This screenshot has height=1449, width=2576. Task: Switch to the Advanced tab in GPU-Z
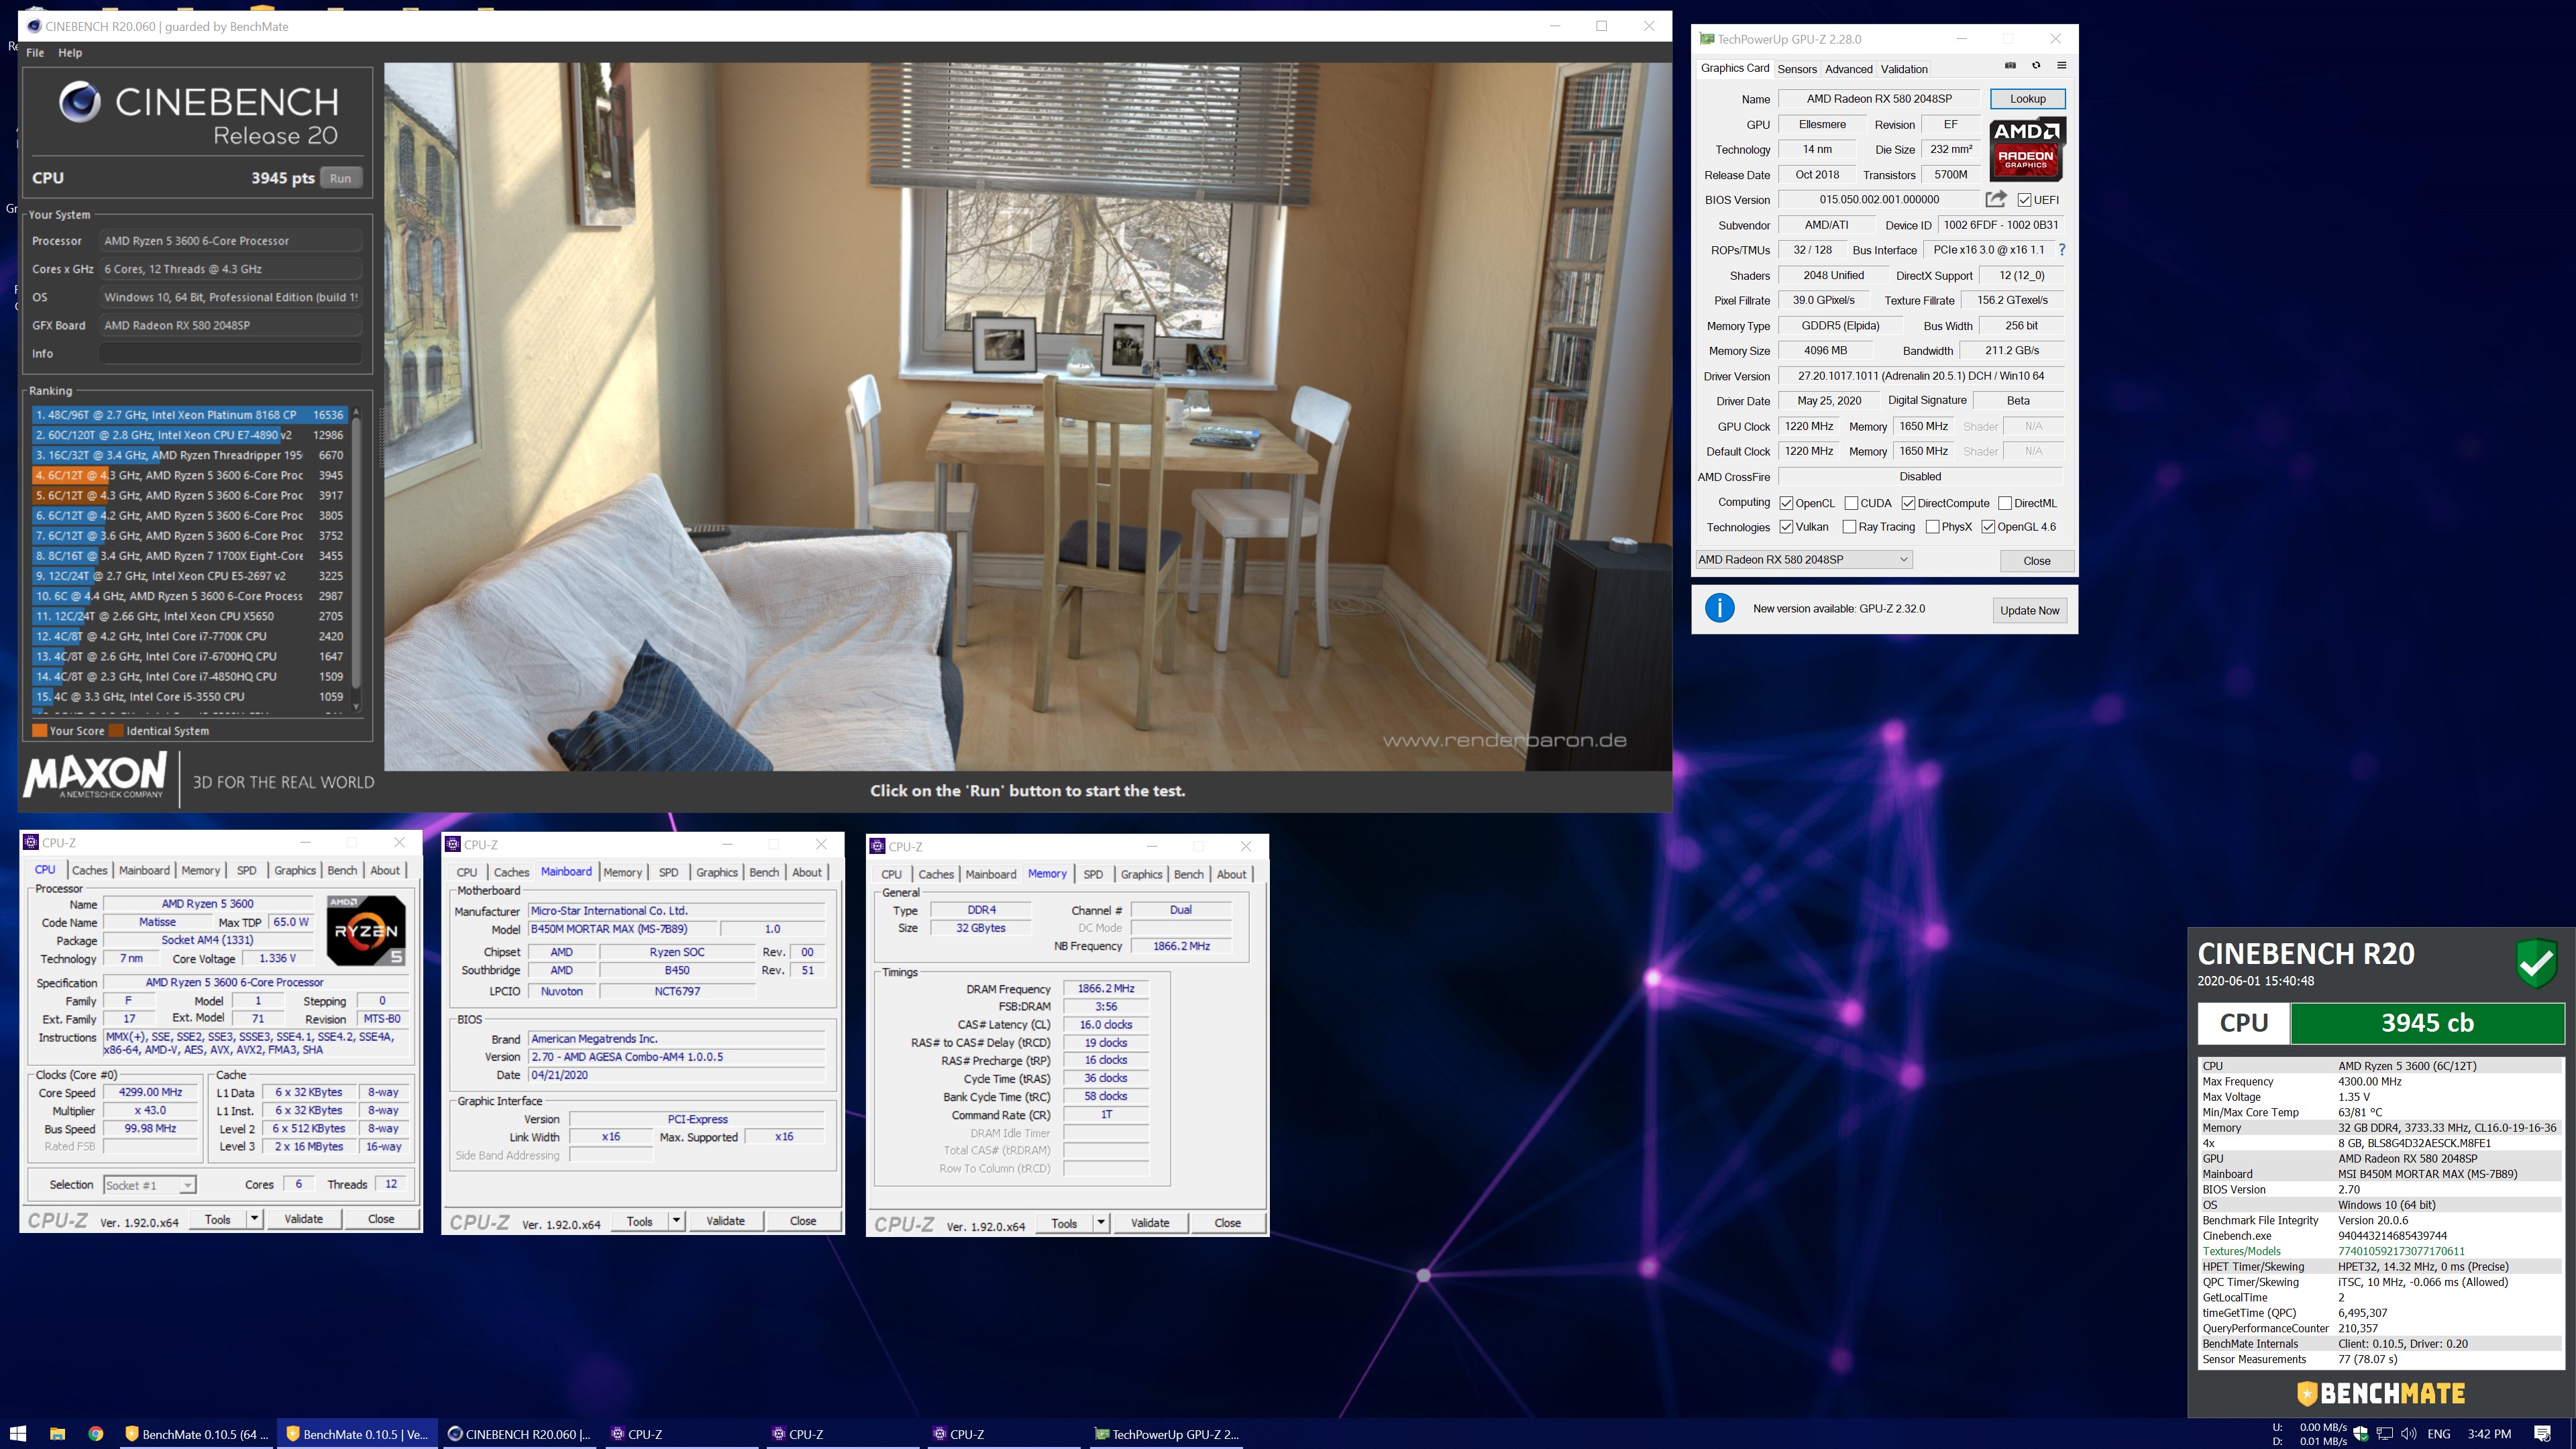pyautogui.click(x=1848, y=69)
